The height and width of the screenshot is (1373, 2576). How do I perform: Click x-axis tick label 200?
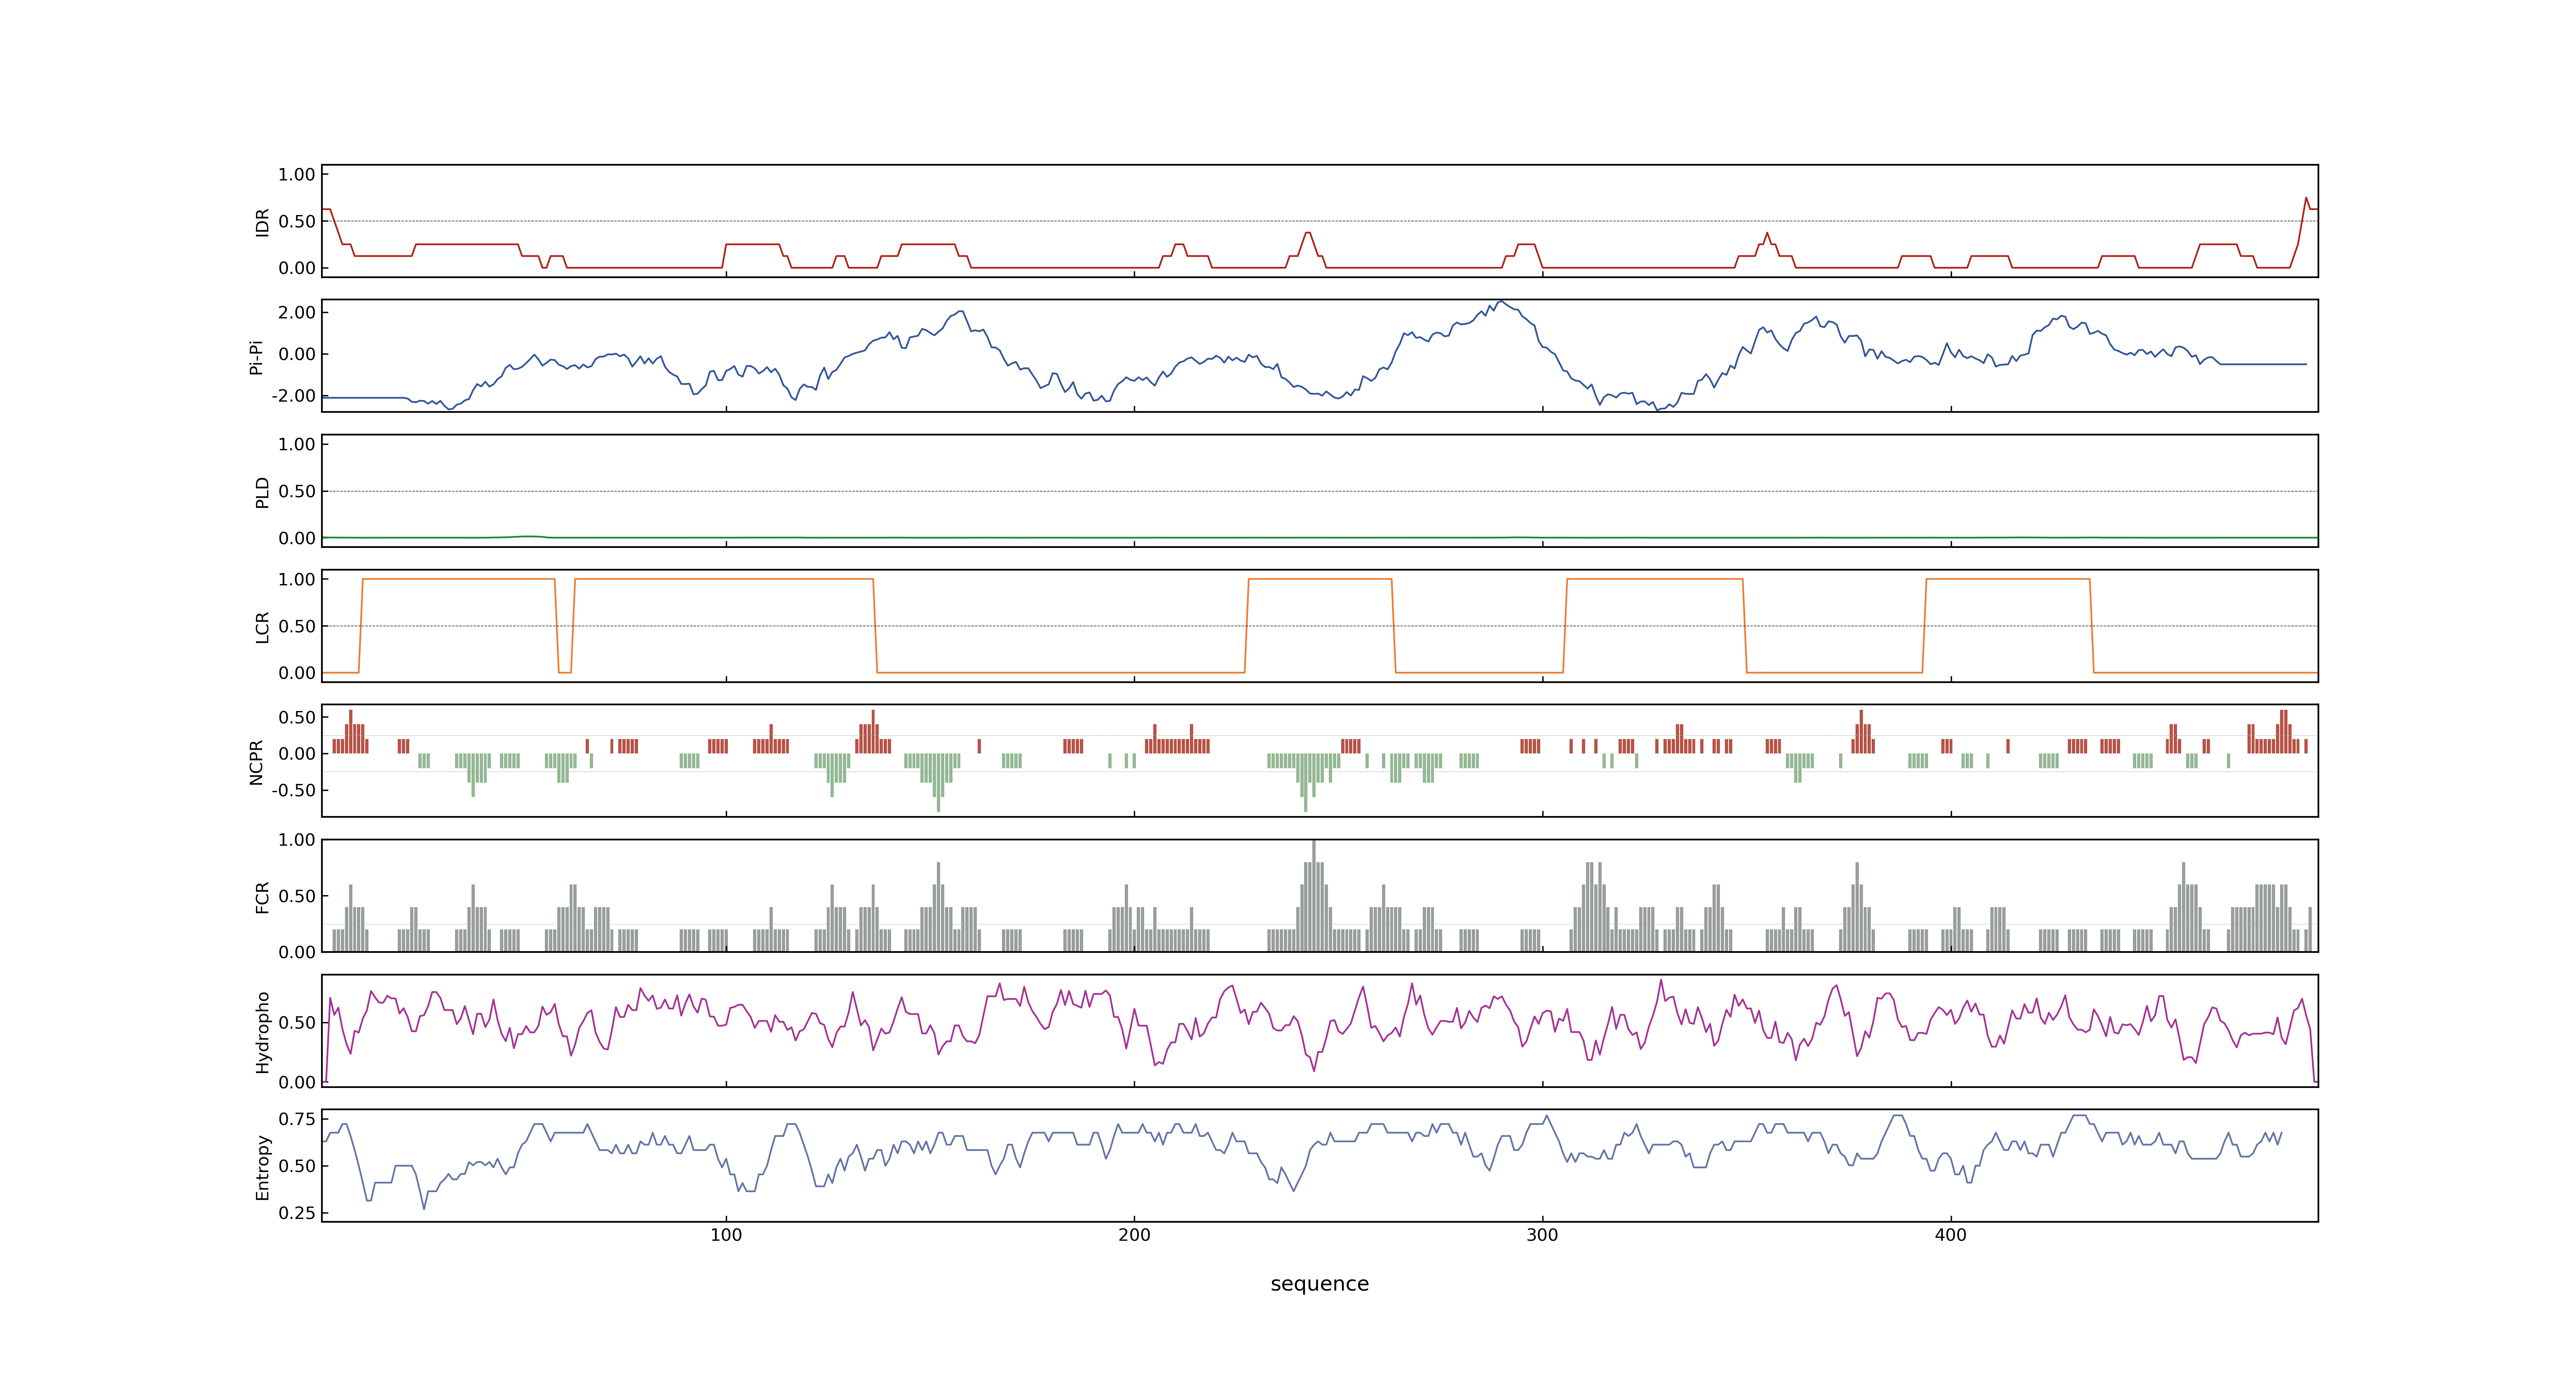coord(1134,1234)
